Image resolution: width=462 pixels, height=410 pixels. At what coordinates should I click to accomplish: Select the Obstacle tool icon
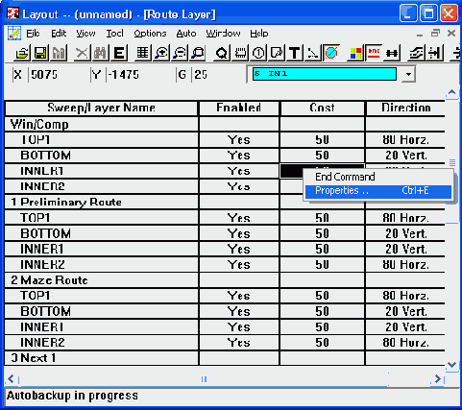pos(277,53)
